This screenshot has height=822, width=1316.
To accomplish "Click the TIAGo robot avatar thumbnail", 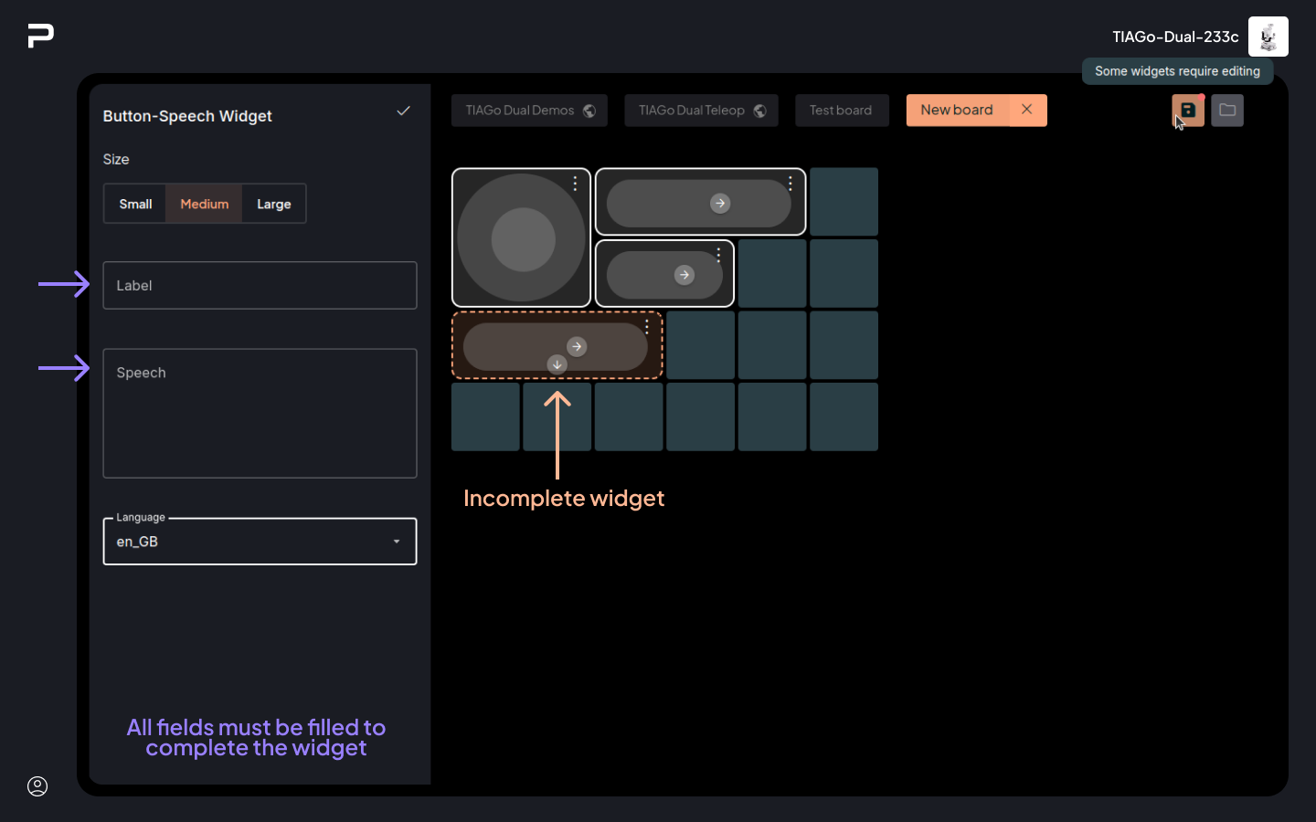I will coord(1268,37).
